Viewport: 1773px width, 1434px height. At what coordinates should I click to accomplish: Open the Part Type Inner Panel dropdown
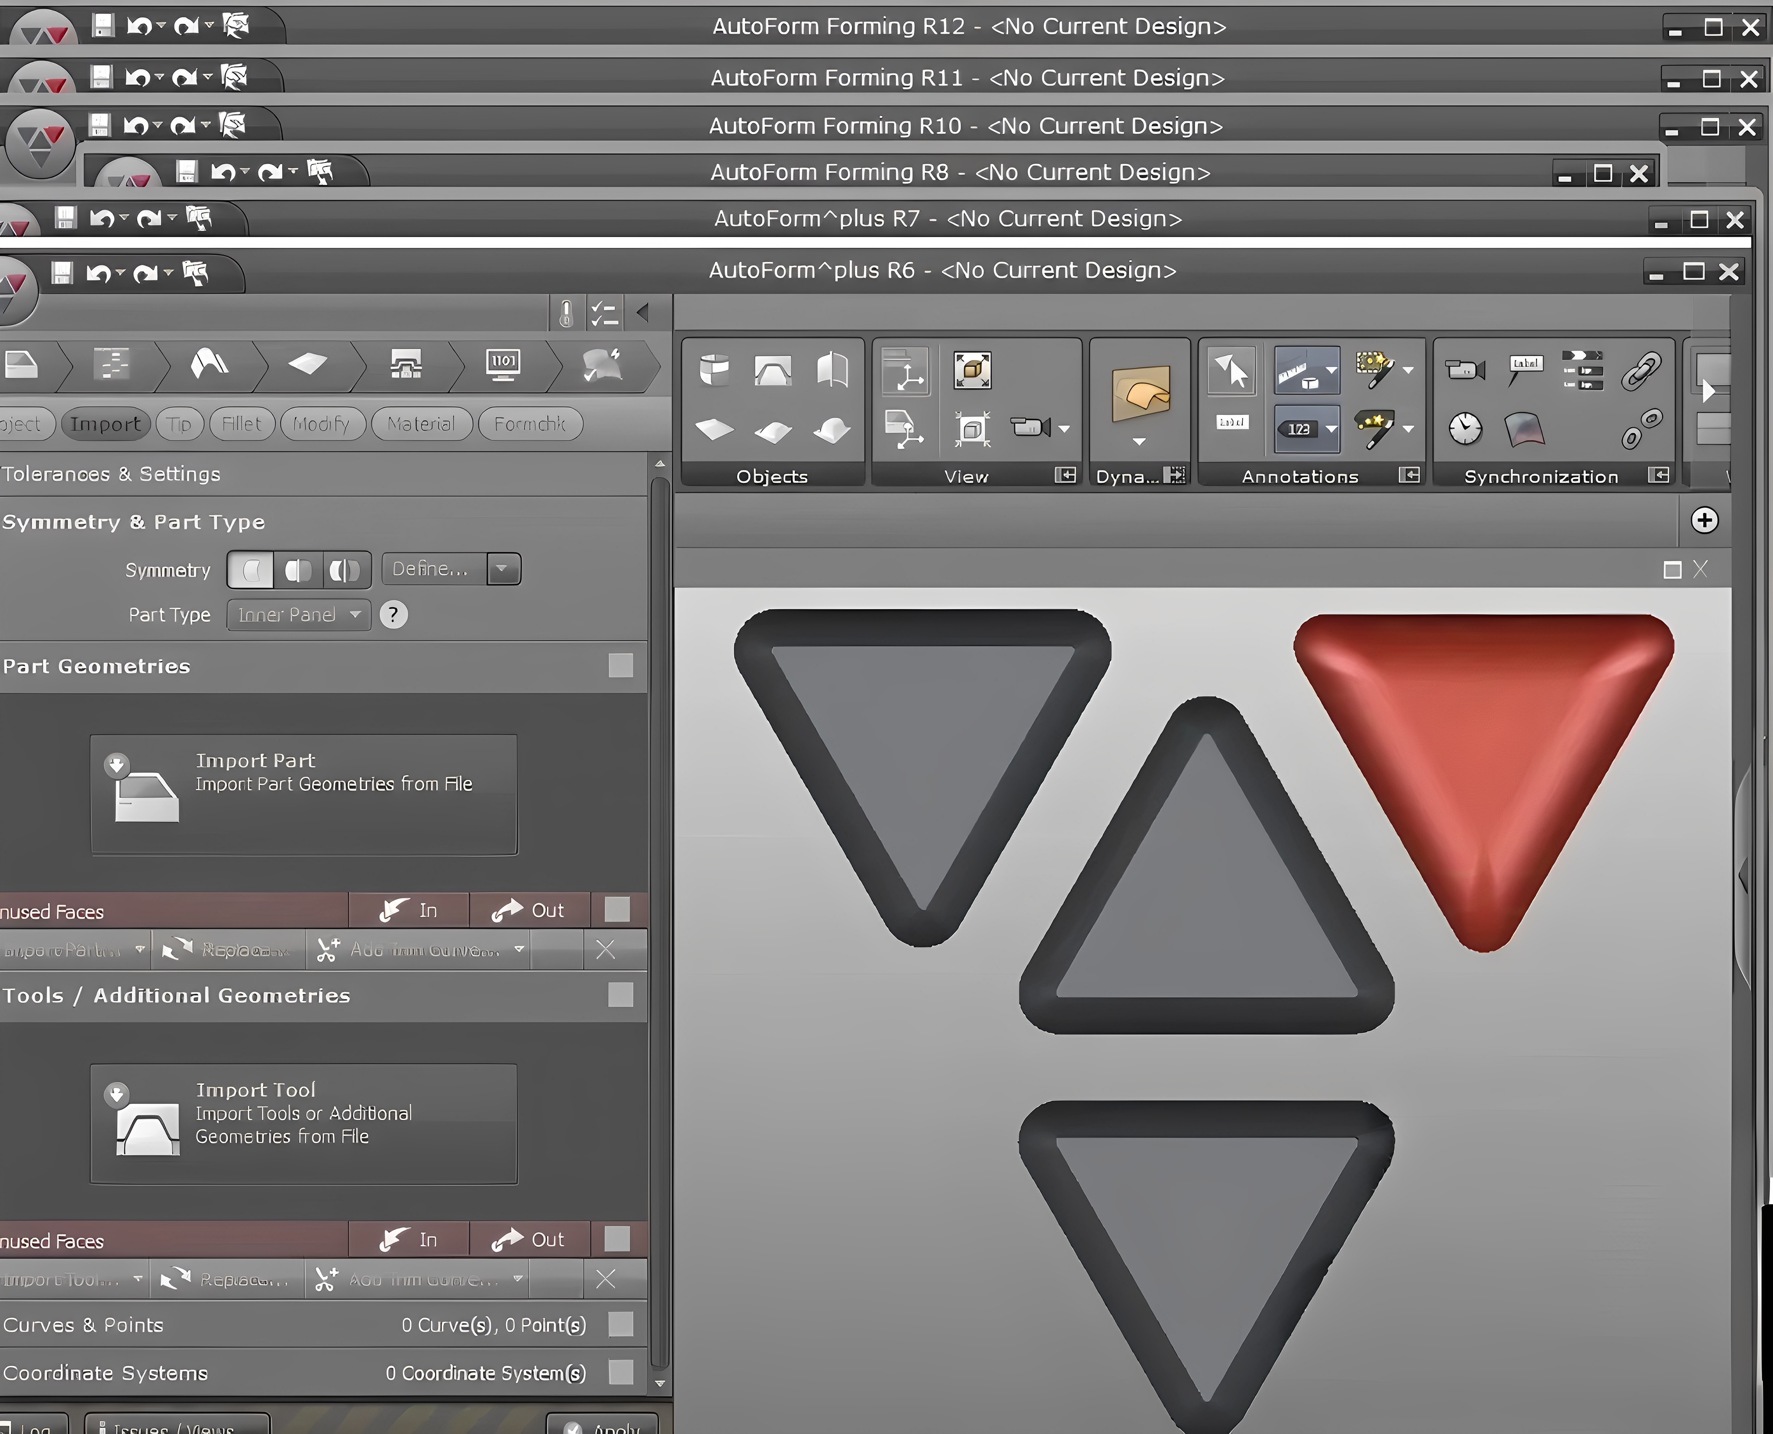(298, 614)
